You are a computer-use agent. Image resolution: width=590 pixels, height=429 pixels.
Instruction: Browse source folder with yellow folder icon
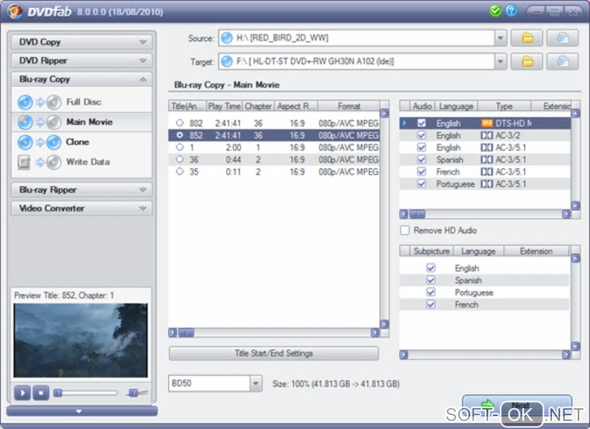point(527,38)
